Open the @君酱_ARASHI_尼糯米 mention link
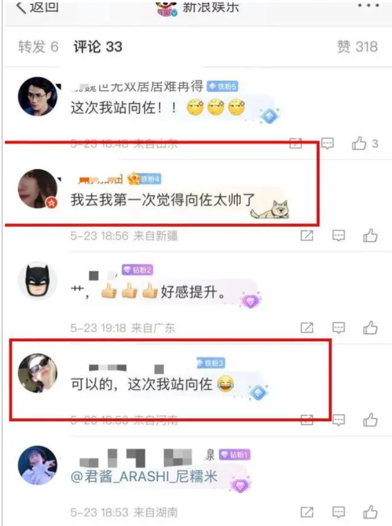Image resolution: width=392 pixels, height=526 pixels. click(x=144, y=476)
